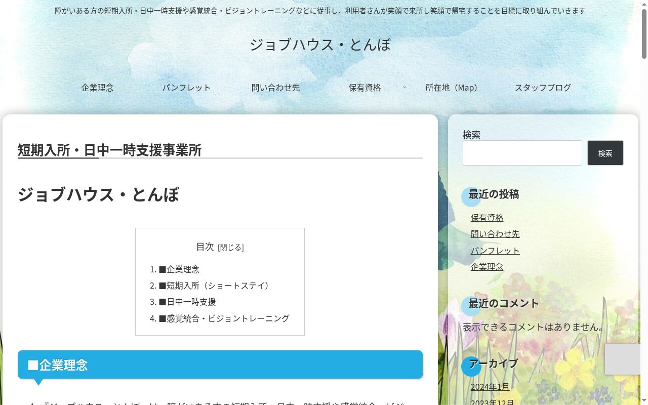The height and width of the screenshot is (405, 648).
Task: Click the site title ジョブハウス・とんぼ in the header
Action: tap(320, 45)
